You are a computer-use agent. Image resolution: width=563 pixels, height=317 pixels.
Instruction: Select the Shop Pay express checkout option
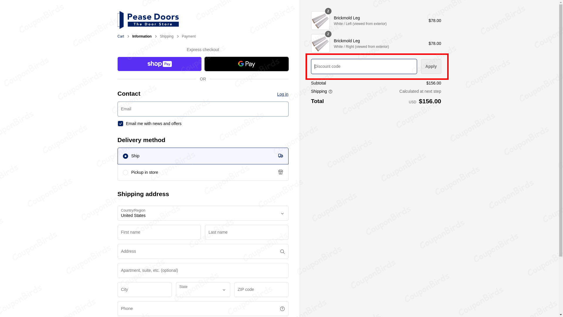[159, 64]
